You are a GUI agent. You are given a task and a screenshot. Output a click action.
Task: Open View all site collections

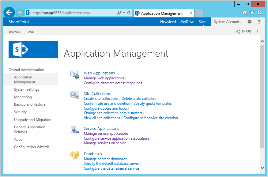(102, 118)
